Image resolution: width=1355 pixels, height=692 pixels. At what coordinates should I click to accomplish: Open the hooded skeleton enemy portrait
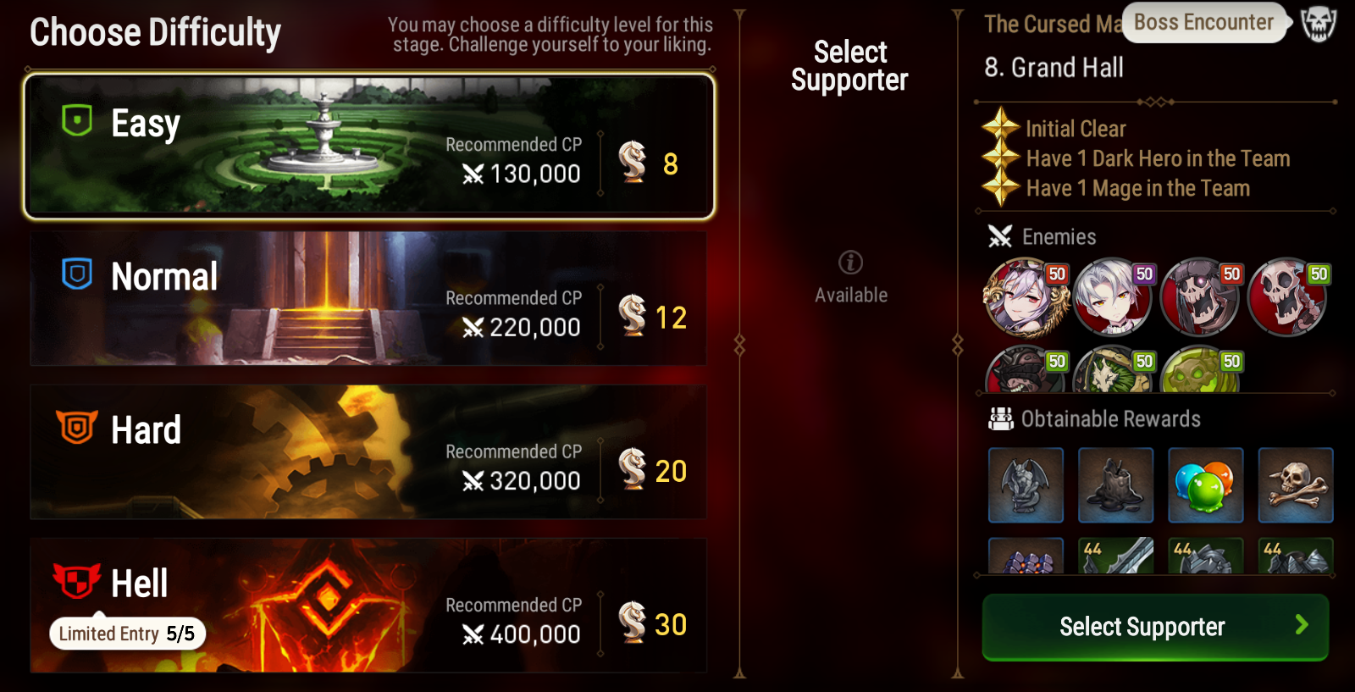coord(1200,298)
